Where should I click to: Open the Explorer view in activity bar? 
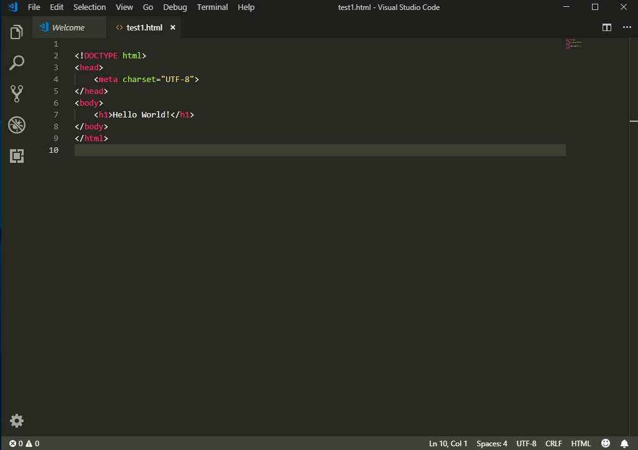(17, 32)
